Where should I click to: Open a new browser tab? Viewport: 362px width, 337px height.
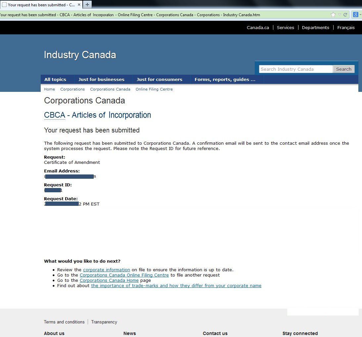pos(87,5)
